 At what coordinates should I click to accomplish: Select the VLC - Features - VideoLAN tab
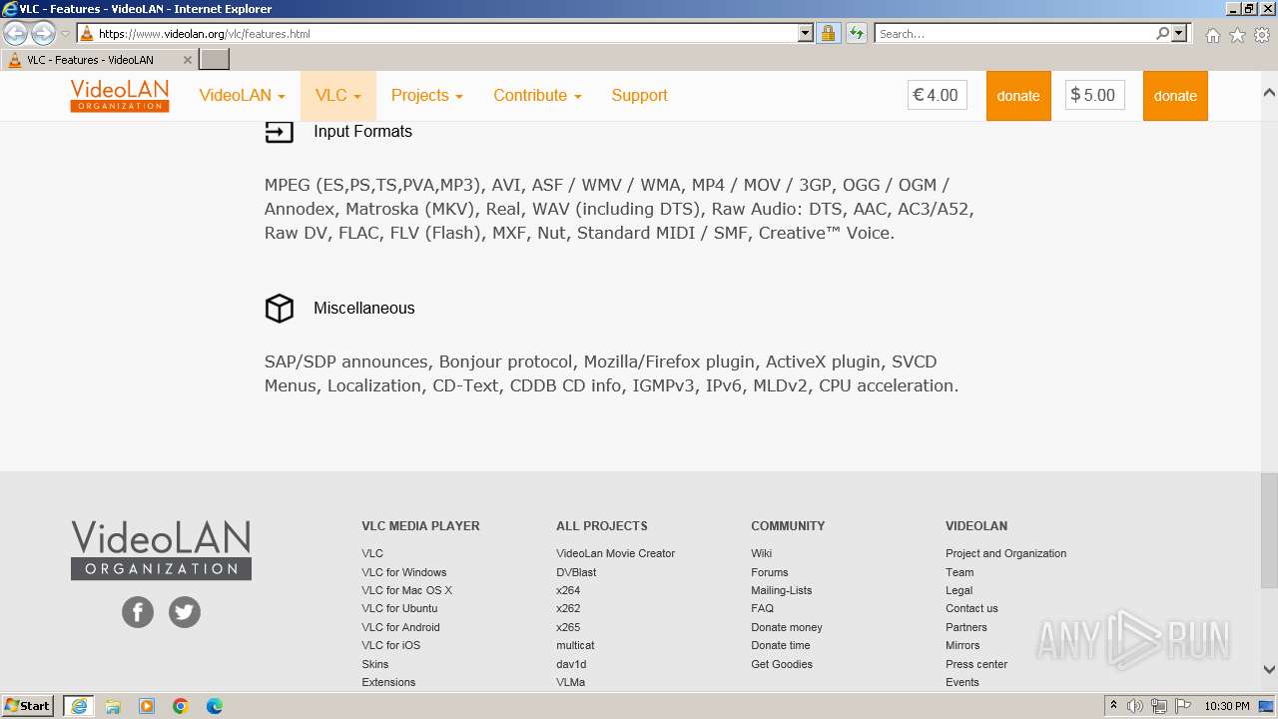click(99, 60)
